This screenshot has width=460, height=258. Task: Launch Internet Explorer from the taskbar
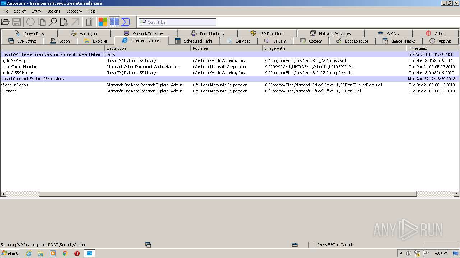[28, 253]
